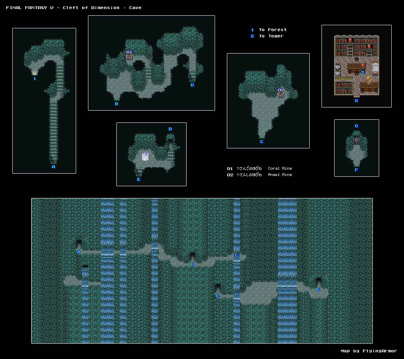404x359 pixels.
Task: Click the clay pots in the library room
Action: tap(338, 69)
